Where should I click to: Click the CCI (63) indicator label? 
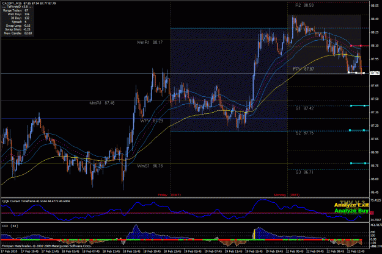(x=10, y=226)
